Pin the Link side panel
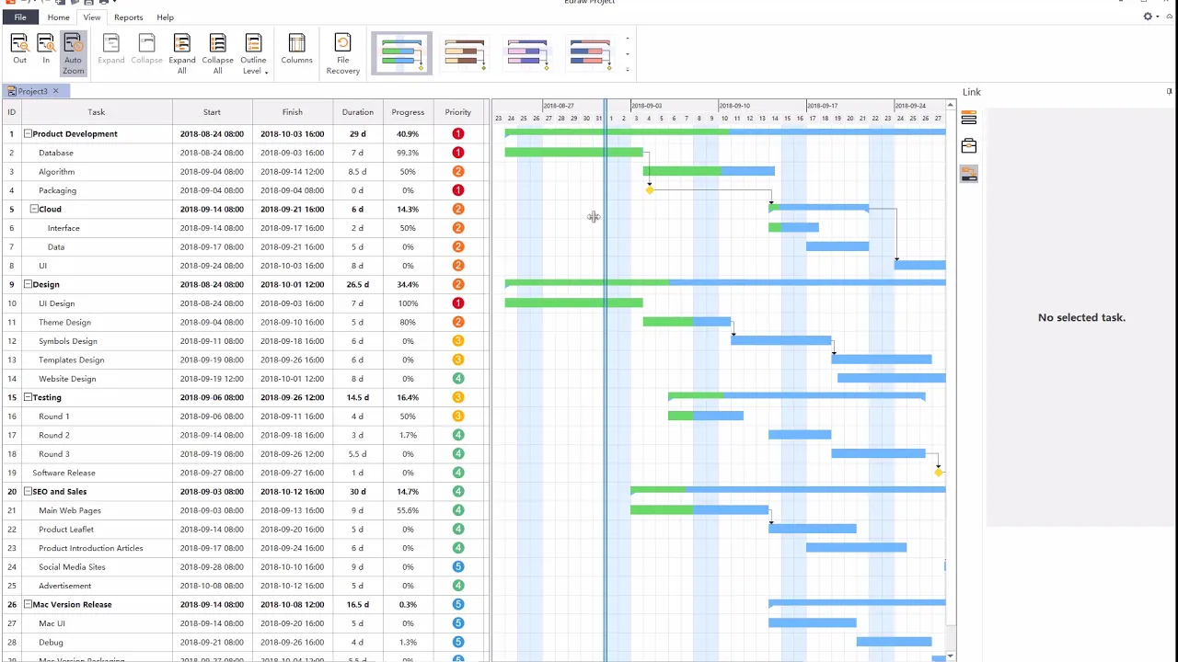The height and width of the screenshot is (662, 1178). tap(1169, 91)
